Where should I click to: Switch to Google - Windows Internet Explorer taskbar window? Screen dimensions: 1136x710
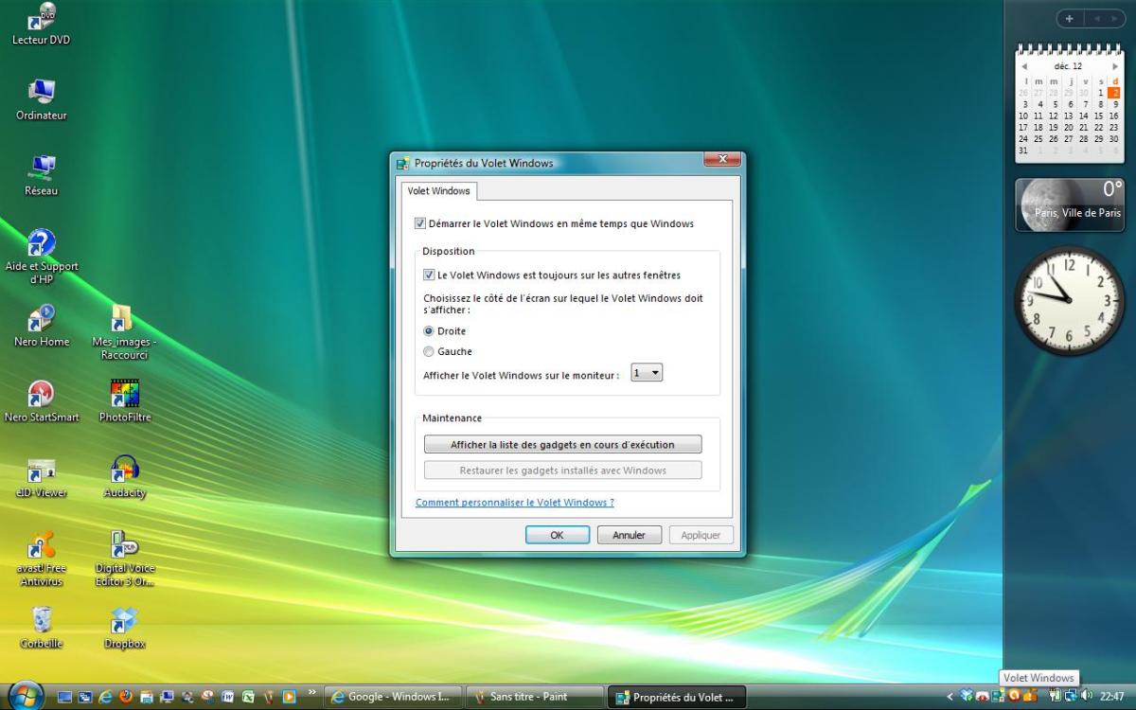pyautogui.click(x=393, y=698)
